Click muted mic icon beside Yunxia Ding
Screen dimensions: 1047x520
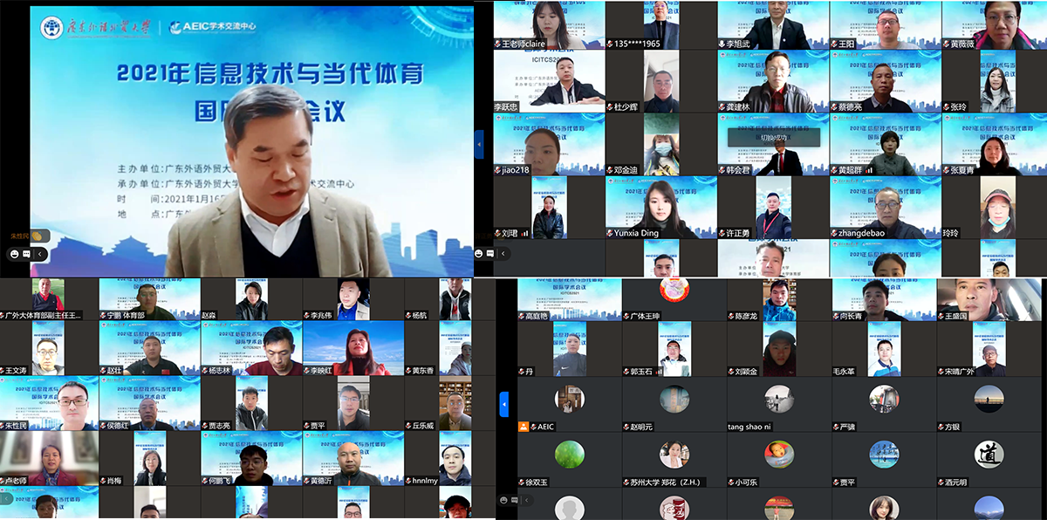tap(611, 234)
